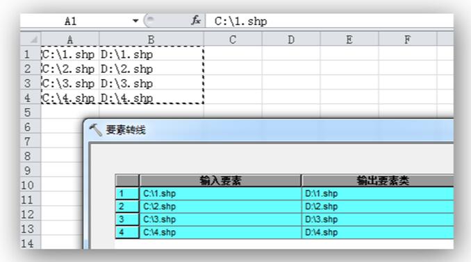The width and height of the screenshot is (471, 262).
Task: Click empty cell E3 in spreadsheet
Action: pos(349,83)
